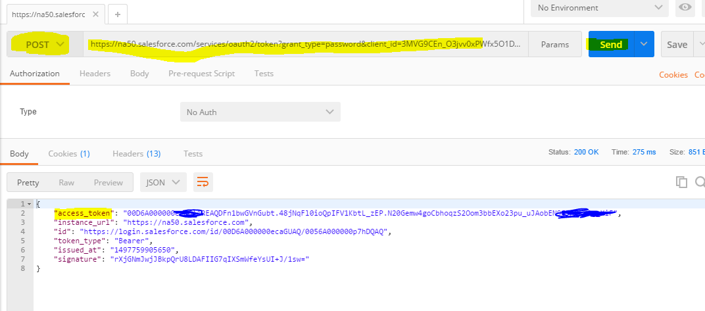This screenshot has width=705, height=311.
Task: Open the JSON format dropdown
Action: point(163,183)
